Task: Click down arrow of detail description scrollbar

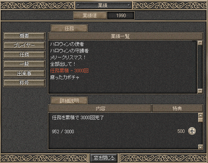Action: 200,147
